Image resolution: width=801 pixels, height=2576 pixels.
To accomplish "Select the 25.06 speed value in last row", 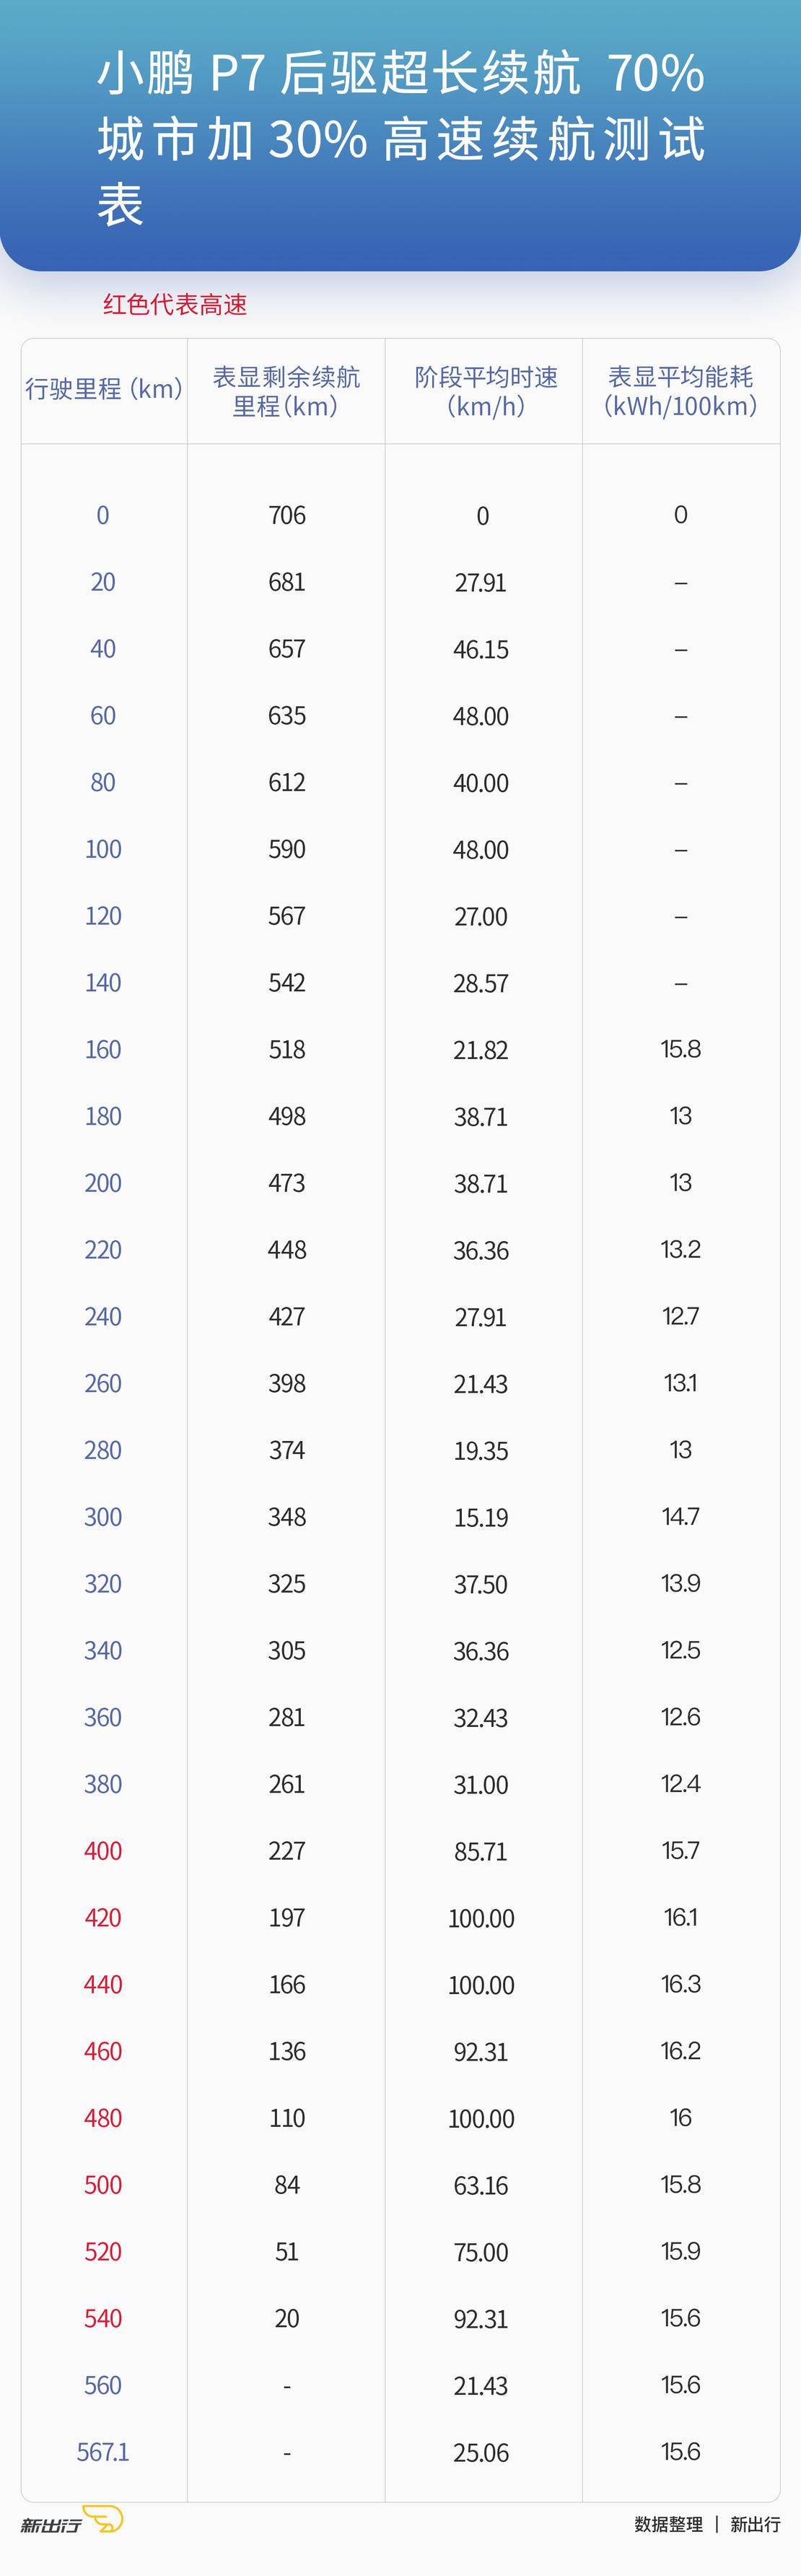I will click(x=481, y=2452).
